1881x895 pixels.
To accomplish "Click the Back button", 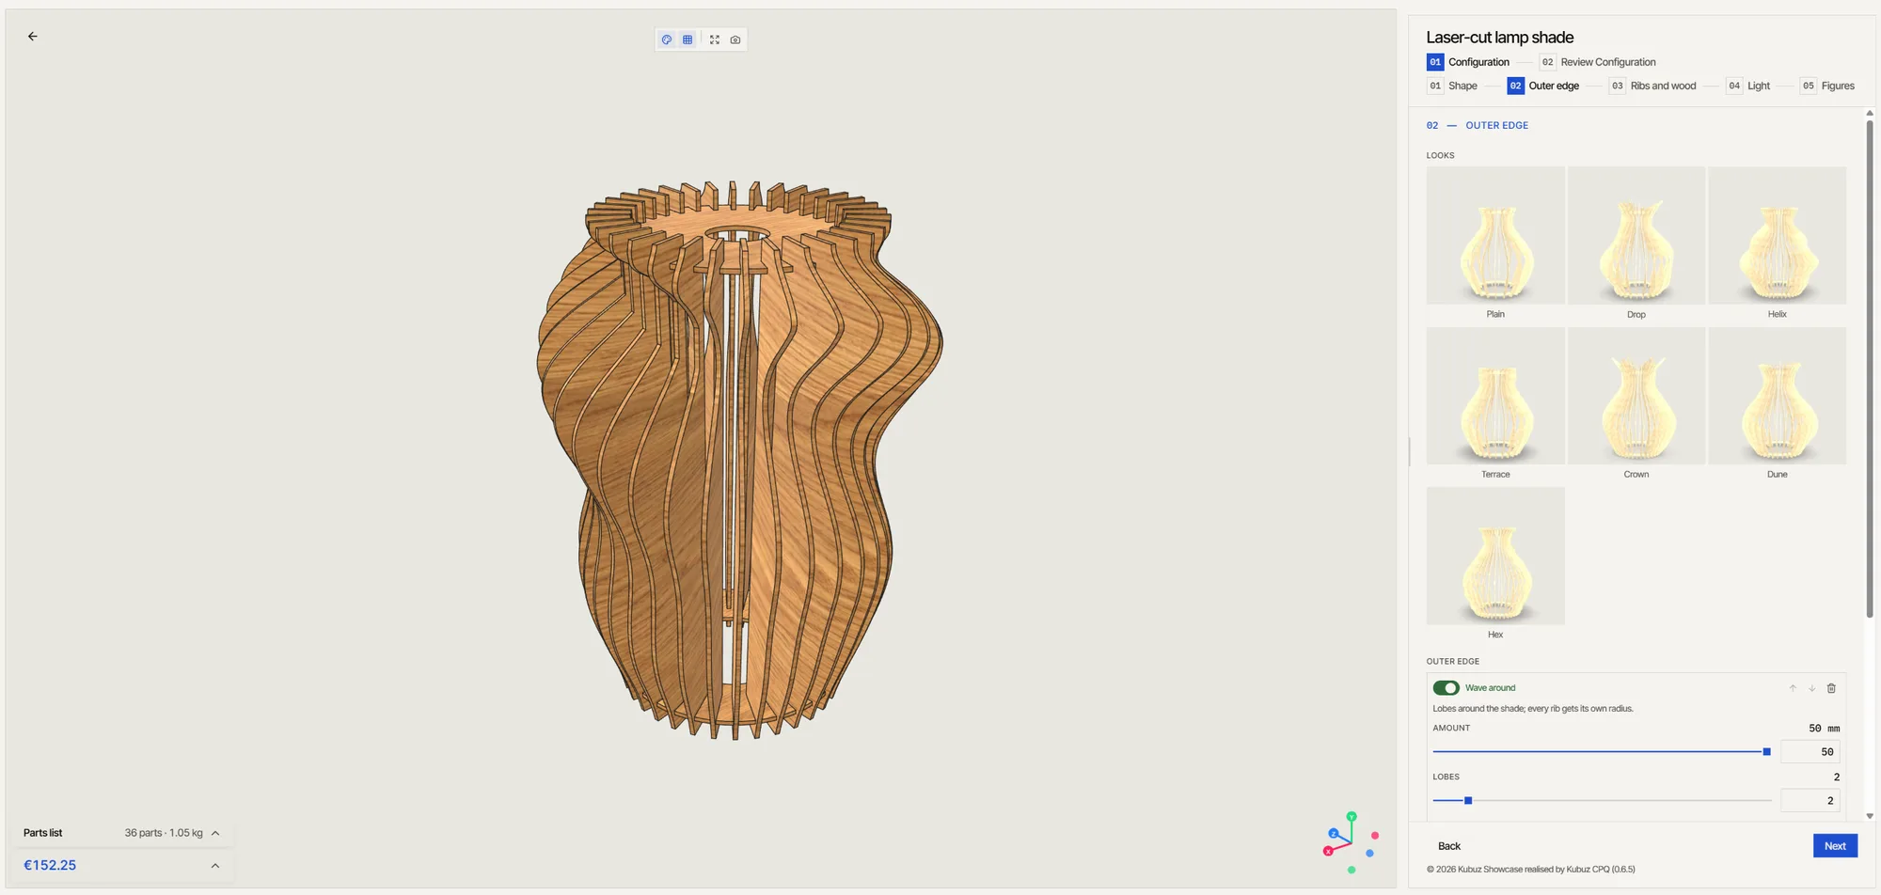I will [1449, 846].
